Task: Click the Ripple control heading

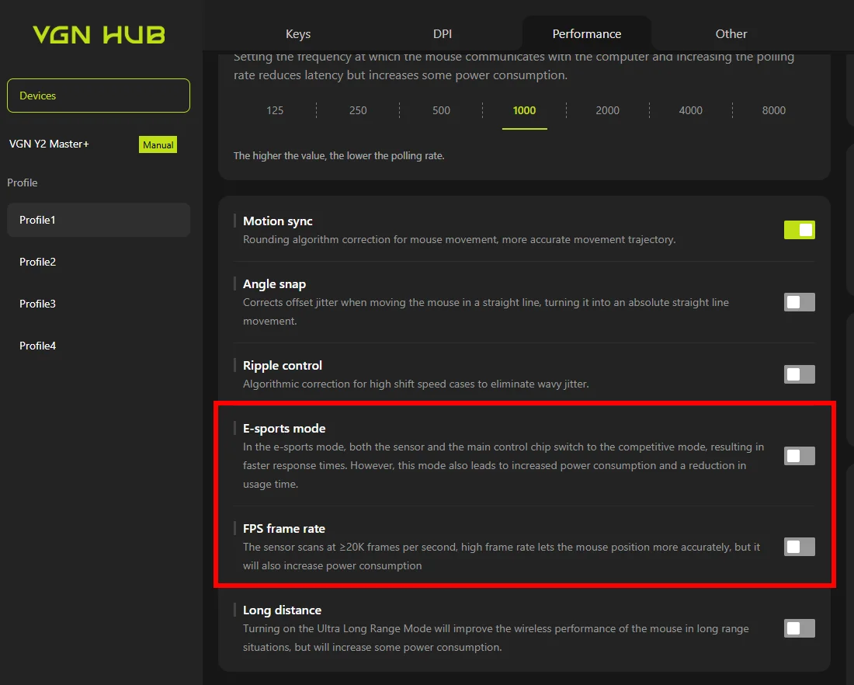Action: click(x=283, y=365)
